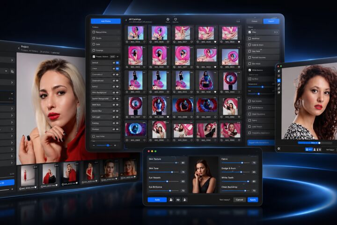Click the sort icon left of Colors
337x225 pixels.
point(238,20)
